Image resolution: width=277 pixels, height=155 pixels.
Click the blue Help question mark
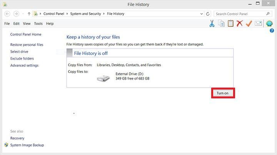tap(272, 30)
